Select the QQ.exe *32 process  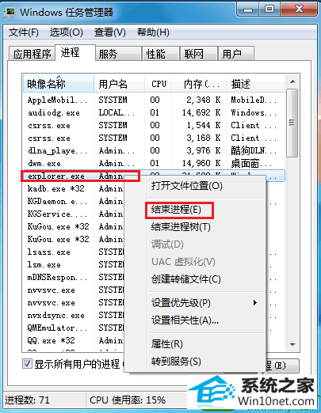coord(51,340)
